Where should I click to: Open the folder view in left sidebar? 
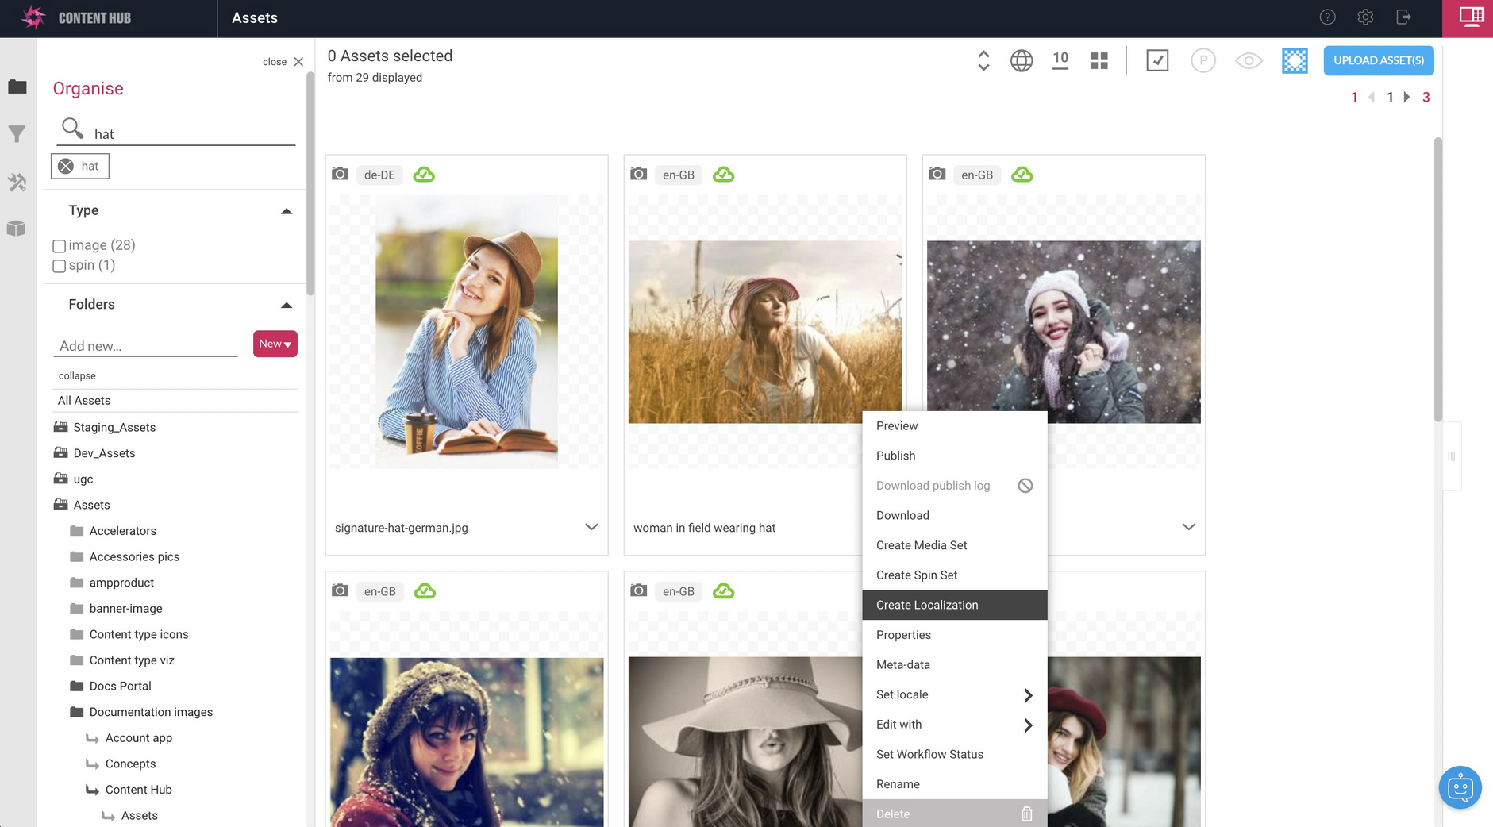(x=17, y=87)
